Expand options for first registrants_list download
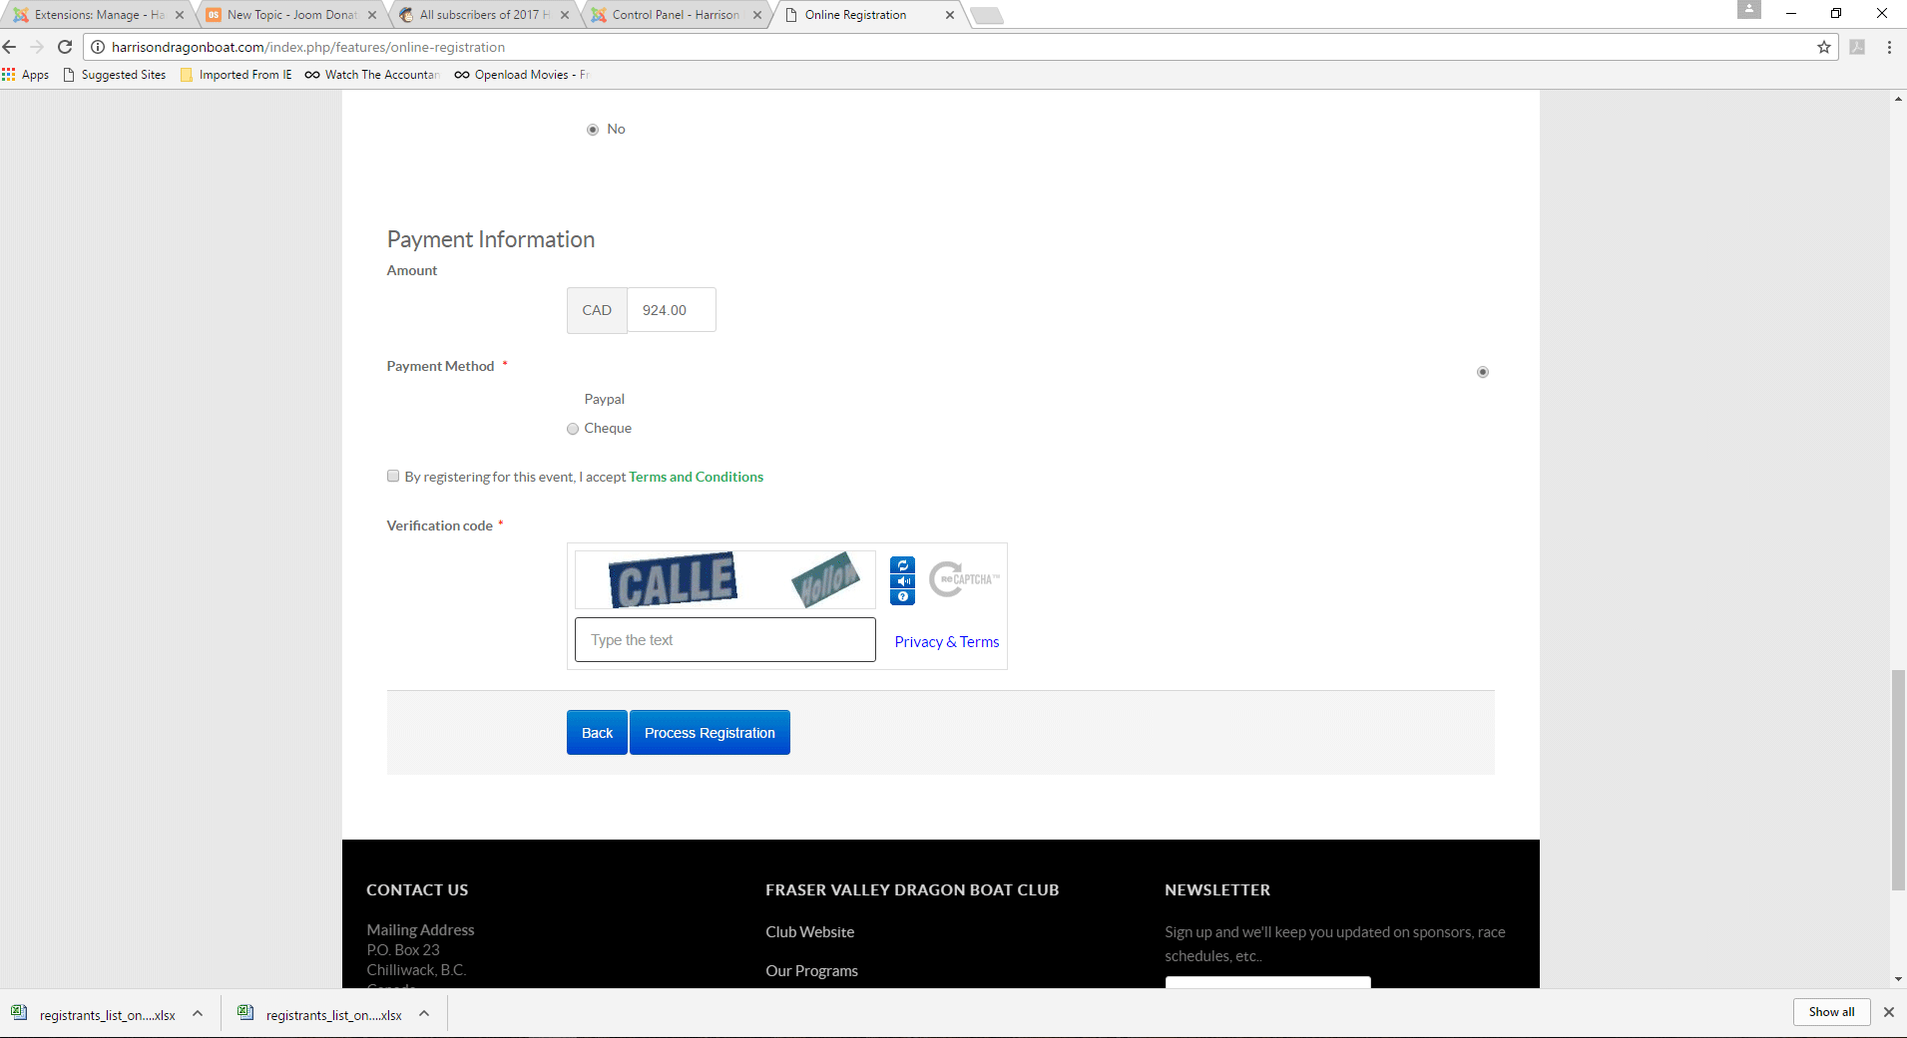This screenshot has width=1907, height=1038. 198,1014
